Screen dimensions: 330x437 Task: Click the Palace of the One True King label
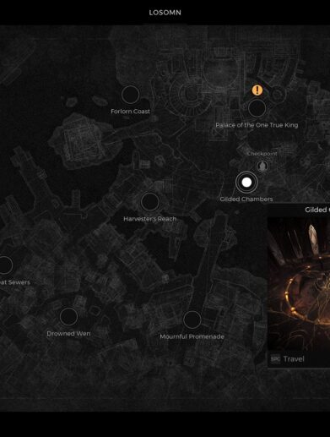[257, 125]
